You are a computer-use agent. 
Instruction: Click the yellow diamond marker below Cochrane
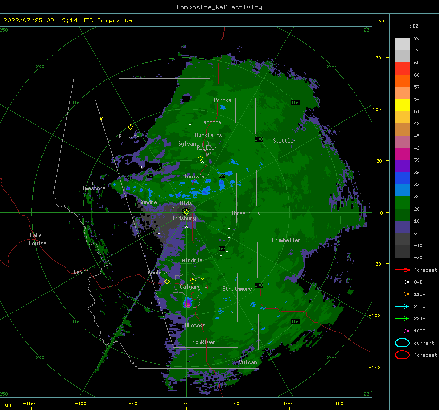pyautogui.click(x=167, y=281)
